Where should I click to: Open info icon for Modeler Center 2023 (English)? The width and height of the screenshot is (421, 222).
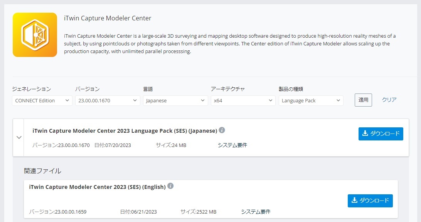click(170, 186)
